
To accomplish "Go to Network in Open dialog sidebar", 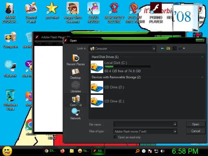I will pos(75,114).
